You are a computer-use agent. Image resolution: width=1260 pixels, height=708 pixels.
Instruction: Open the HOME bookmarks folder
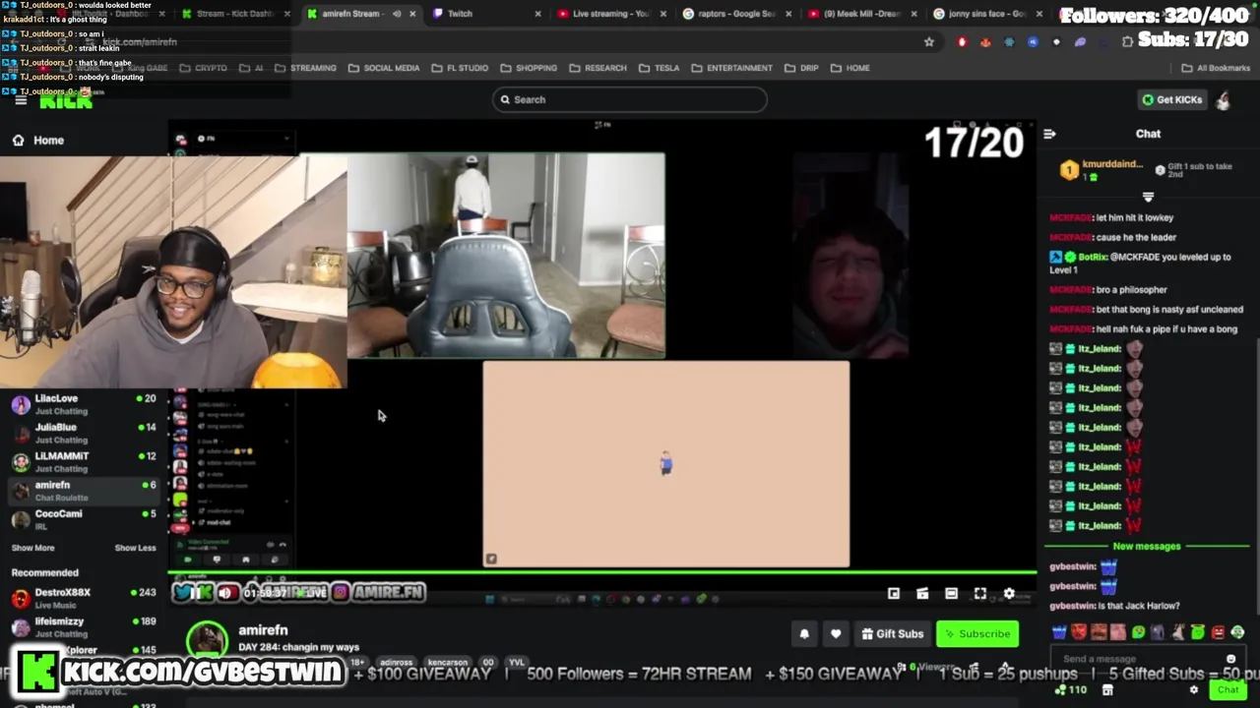point(850,68)
